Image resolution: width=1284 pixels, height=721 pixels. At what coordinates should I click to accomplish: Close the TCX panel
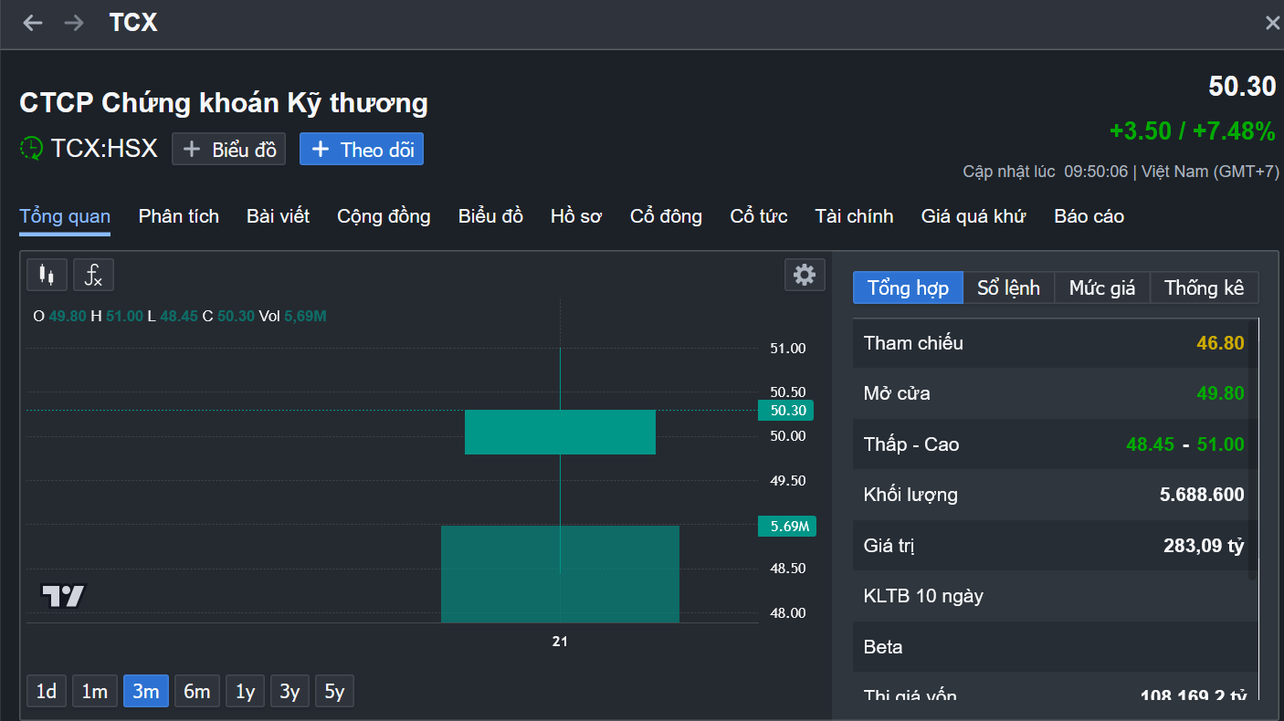1272,24
